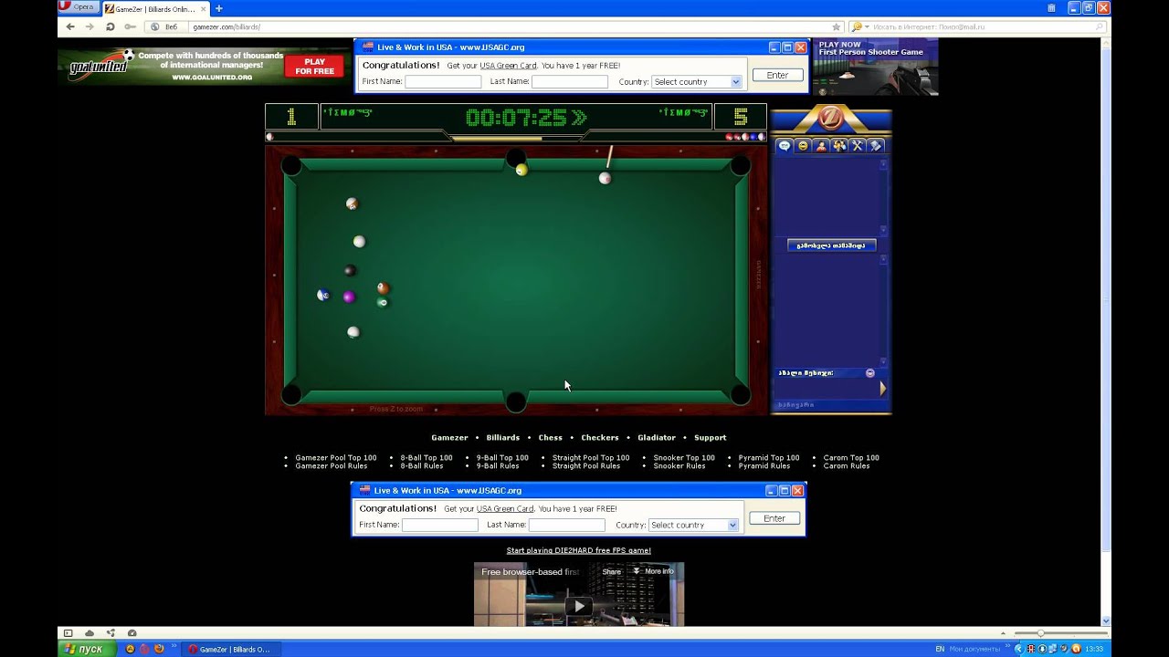Bookmark the page with the star icon
Screen dimensions: 1169x657
836,26
